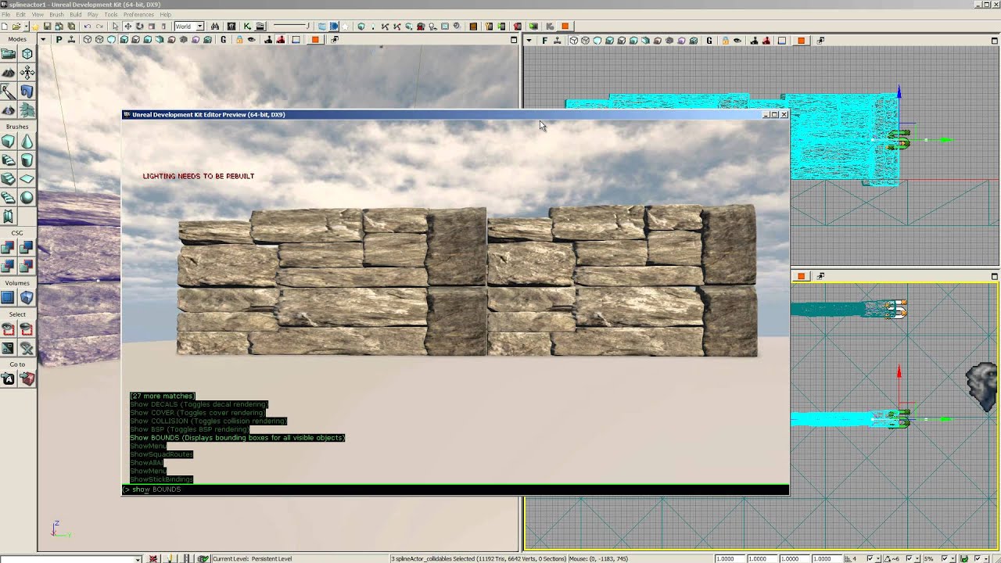Screen dimensions: 1001x563
Task: Select Foliage mode leaf icon
Action: click(x=27, y=110)
